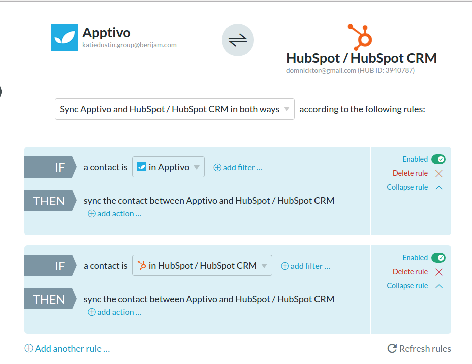Open the 'in Apptivo' contact dropdown
Screen dimensions: 472x364
[x=168, y=167]
